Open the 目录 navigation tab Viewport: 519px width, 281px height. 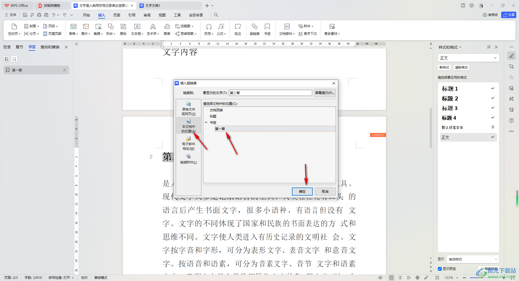pyautogui.click(x=7, y=47)
